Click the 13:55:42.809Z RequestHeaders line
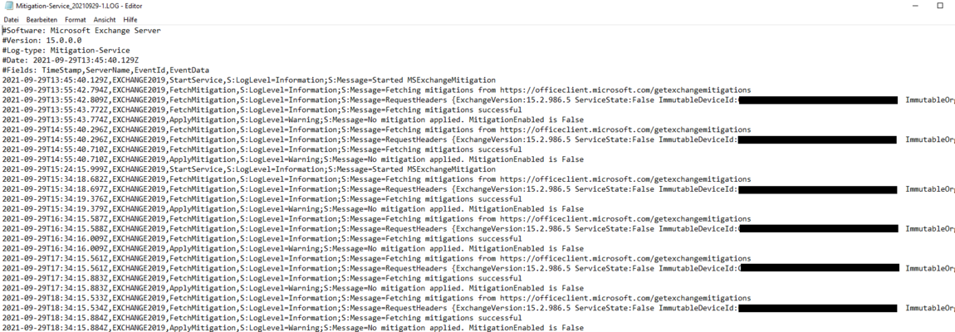 (478, 100)
